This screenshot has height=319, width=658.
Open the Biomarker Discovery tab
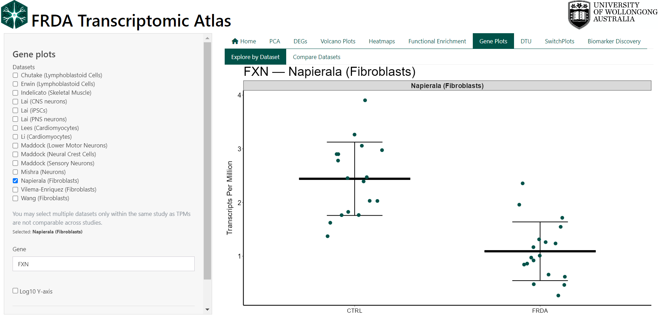(614, 41)
